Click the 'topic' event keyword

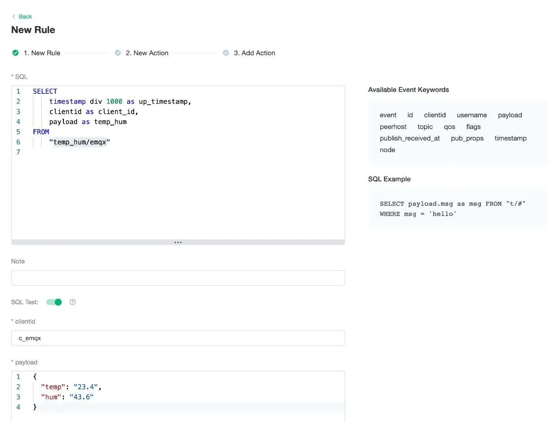[x=425, y=127]
